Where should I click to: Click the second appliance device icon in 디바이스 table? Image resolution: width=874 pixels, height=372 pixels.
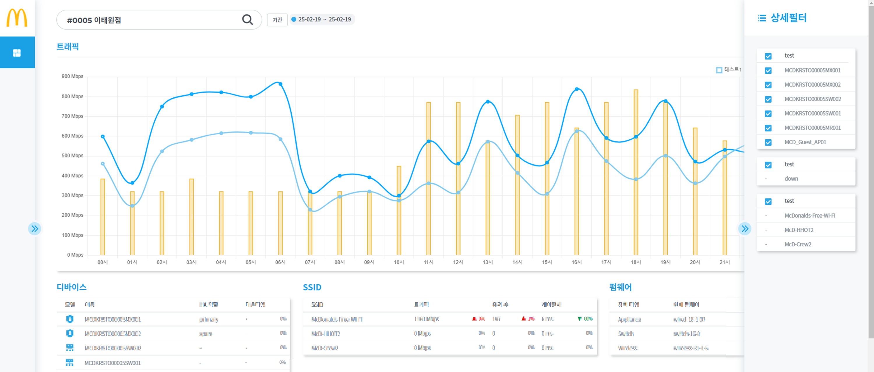pyautogui.click(x=70, y=333)
